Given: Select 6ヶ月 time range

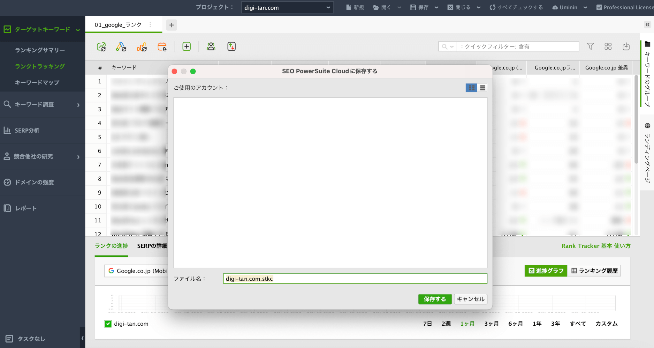Looking at the screenshot, I should tap(515, 323).
